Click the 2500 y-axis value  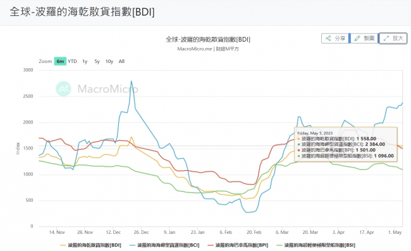[28, 96]
